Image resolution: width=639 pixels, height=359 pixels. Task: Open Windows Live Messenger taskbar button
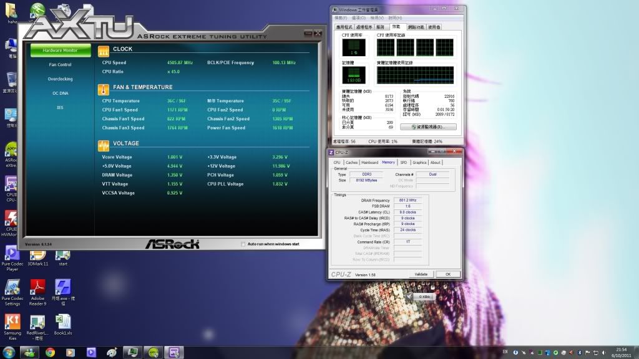29,353
